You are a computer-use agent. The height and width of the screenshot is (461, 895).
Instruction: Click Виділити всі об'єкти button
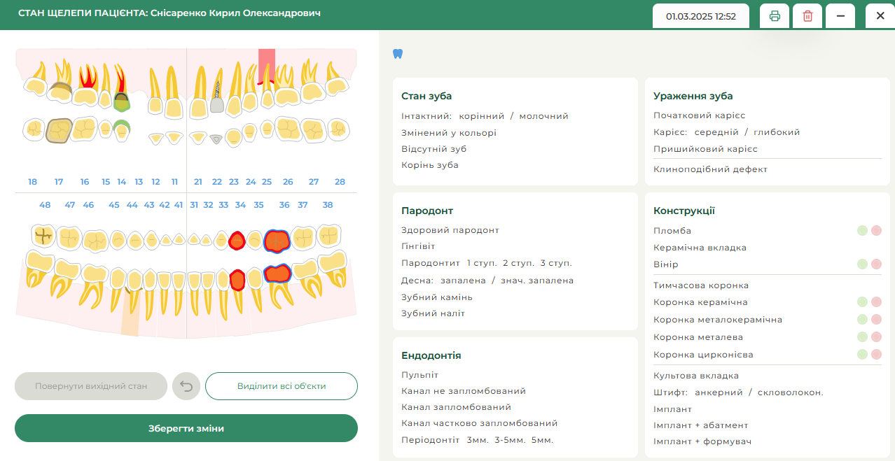pos(281,386)
